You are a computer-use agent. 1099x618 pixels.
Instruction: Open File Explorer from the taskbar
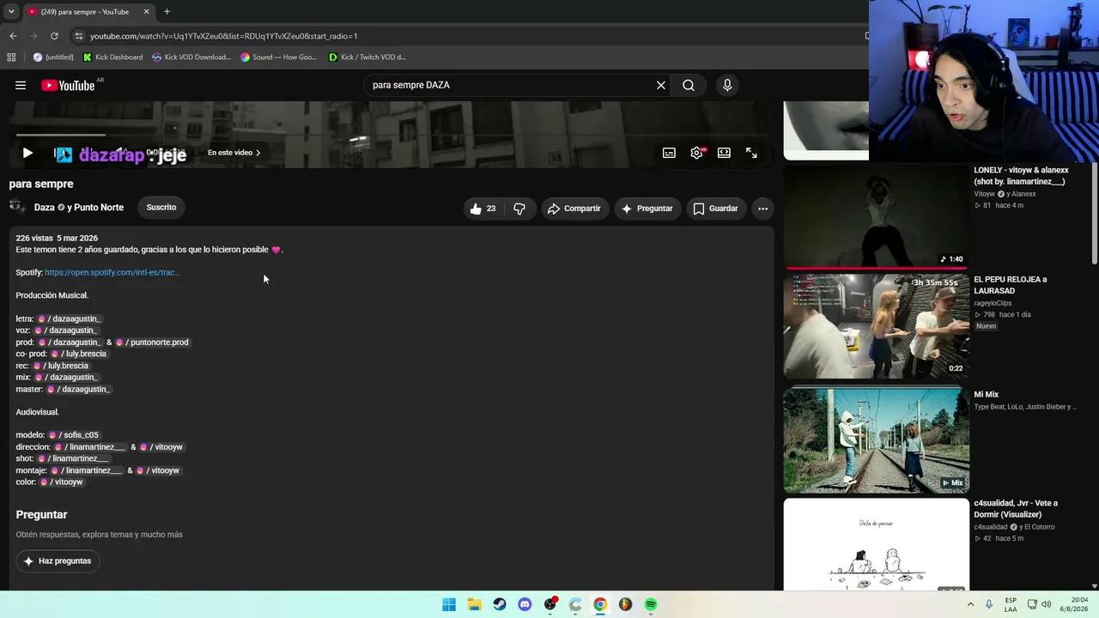(474, 604)
